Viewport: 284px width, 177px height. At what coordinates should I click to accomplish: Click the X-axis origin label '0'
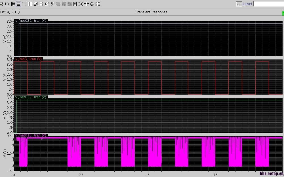(x=14, y=175)
